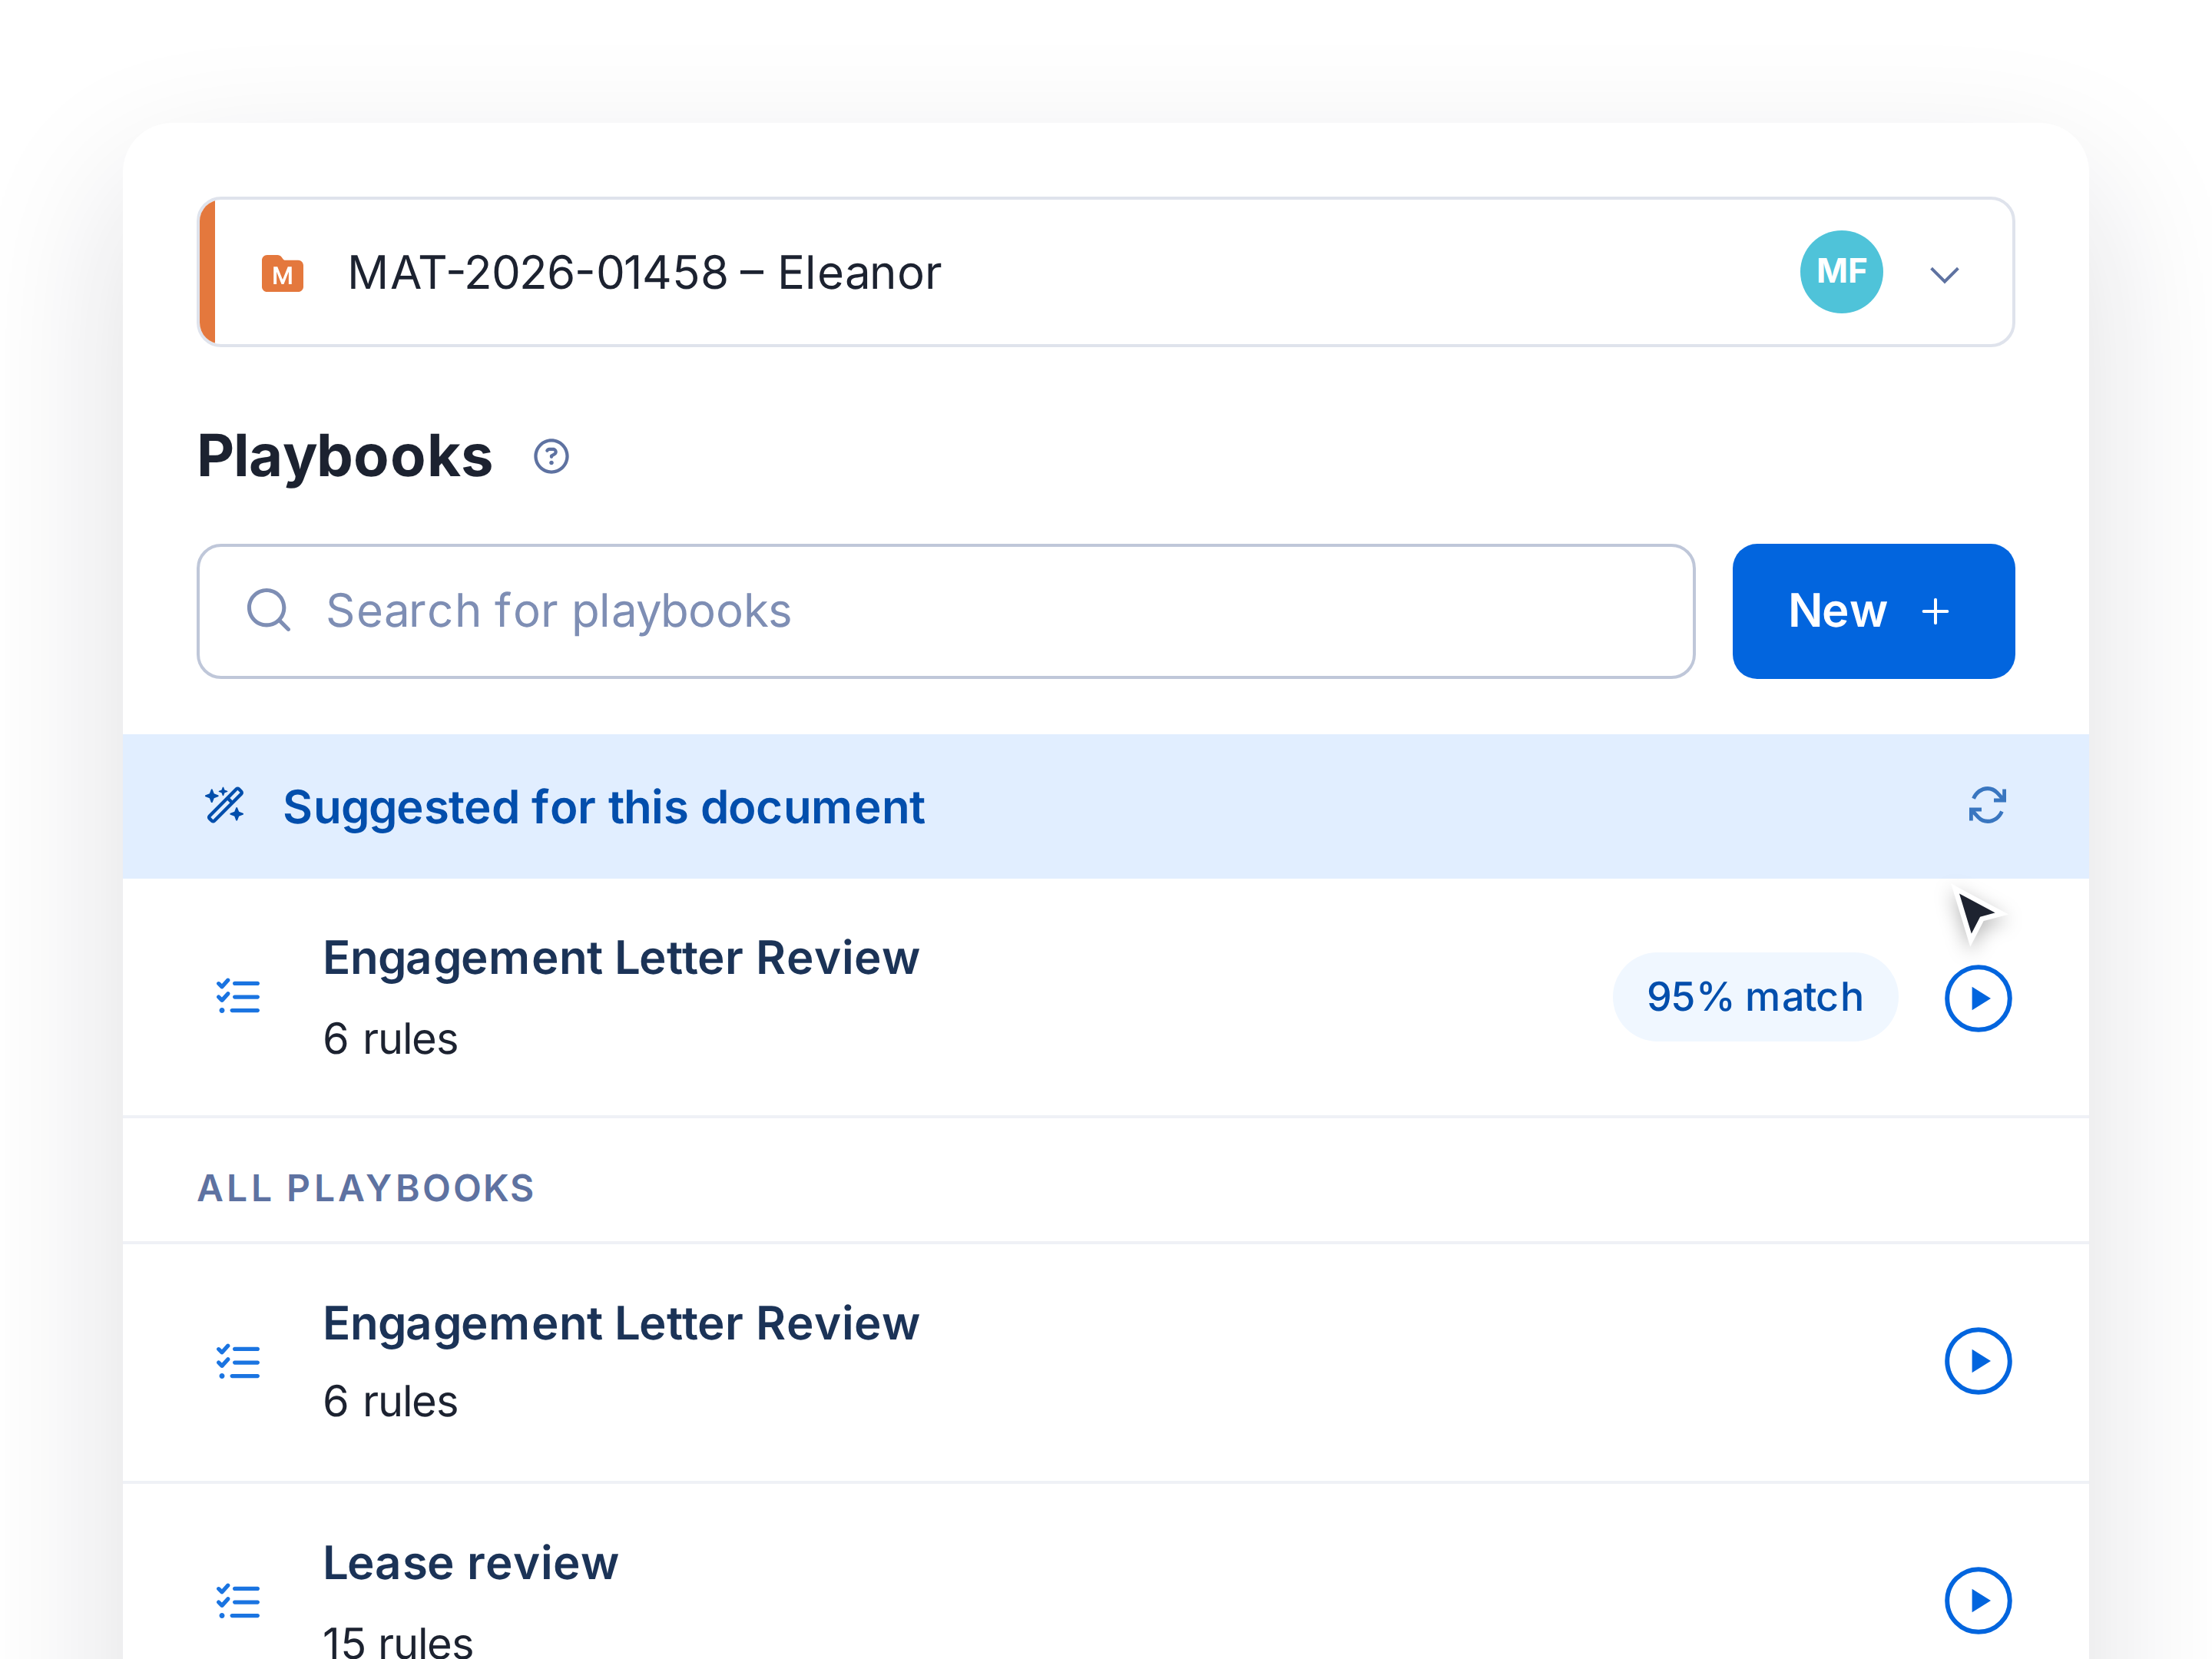Screen dimensions: 2212x1659
Task: Click checklist icon of the 95% match playbook
Action: click(238, 997)
